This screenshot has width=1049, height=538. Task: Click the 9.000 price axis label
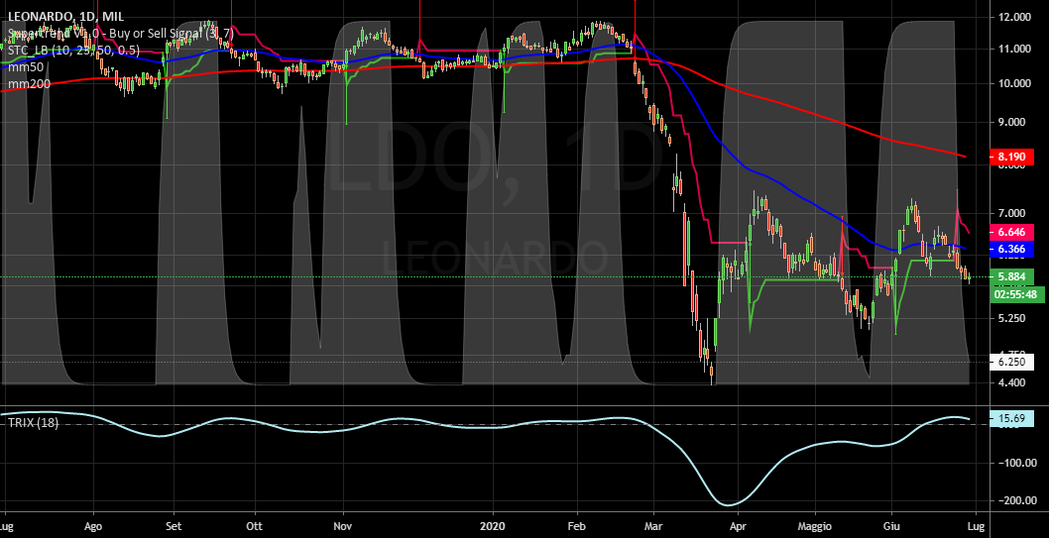tap(1013, 122)
